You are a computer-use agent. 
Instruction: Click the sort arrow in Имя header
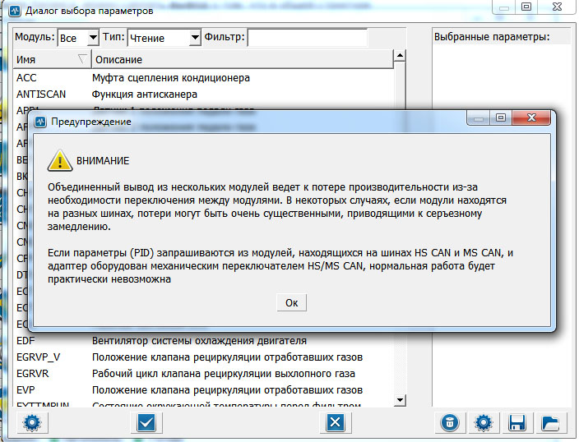(82, 58)
